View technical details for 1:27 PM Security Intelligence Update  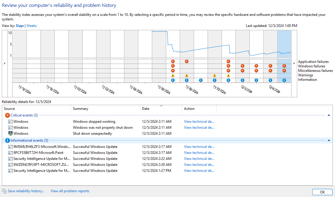click(199, 170)
